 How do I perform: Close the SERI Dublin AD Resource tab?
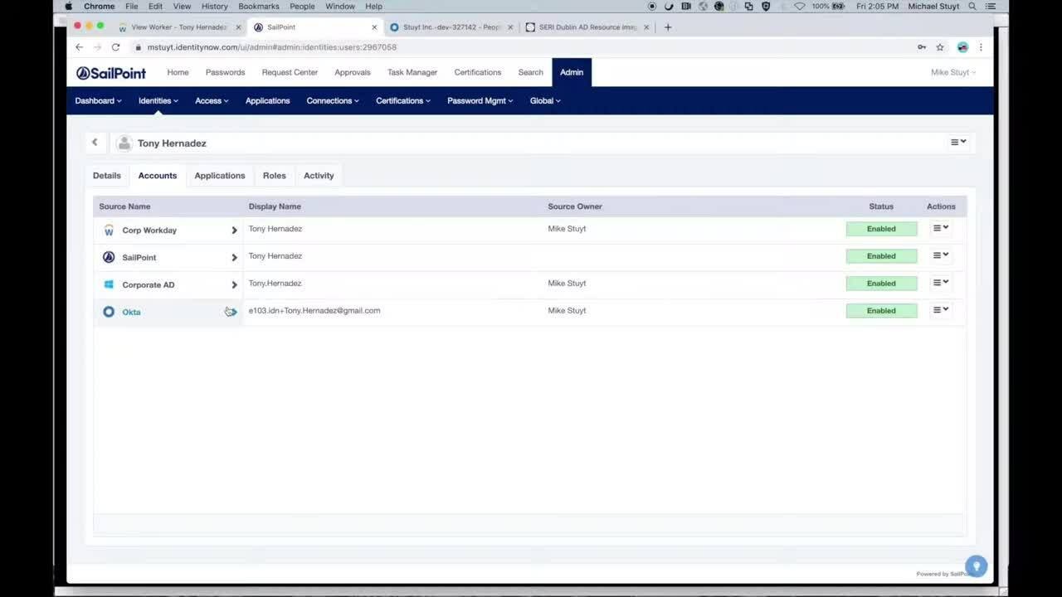click(x=646, y=27)
